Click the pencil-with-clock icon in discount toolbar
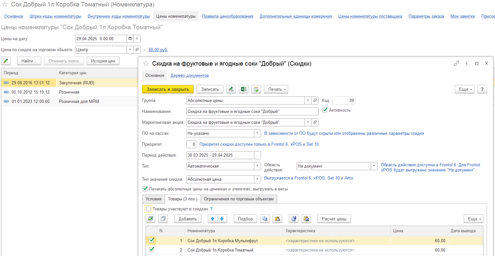Viewport: 495px width, 256px height. tap(231, 89)
